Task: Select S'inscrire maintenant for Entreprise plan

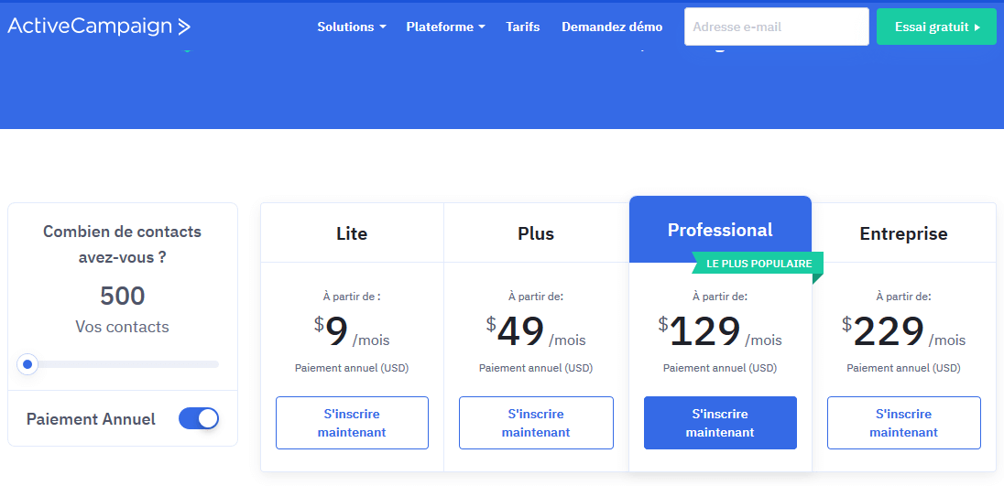Action: [903, 423]
